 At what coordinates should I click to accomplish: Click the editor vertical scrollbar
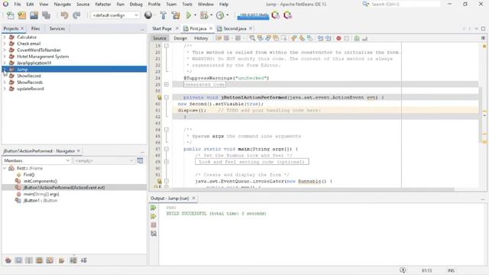(481, 115)
